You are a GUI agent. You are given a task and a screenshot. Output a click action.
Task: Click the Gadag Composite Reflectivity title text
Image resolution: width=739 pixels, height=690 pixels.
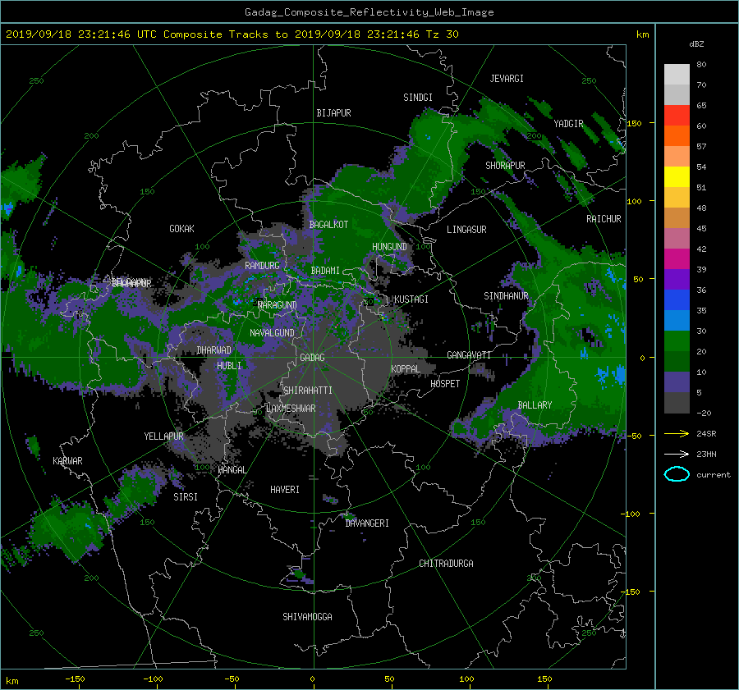(369, 12)
